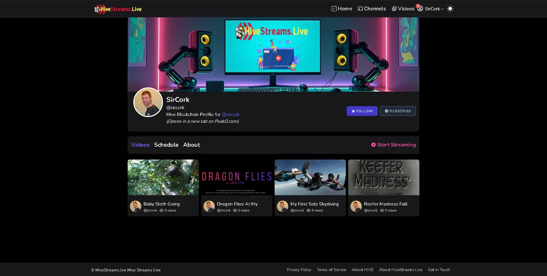Open Get in Touch footer link

(439, 270)
